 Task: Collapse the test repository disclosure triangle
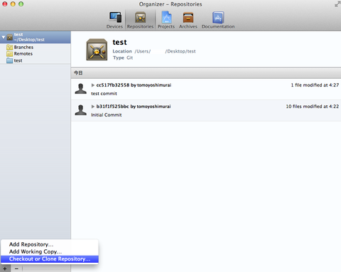(4, 37)
